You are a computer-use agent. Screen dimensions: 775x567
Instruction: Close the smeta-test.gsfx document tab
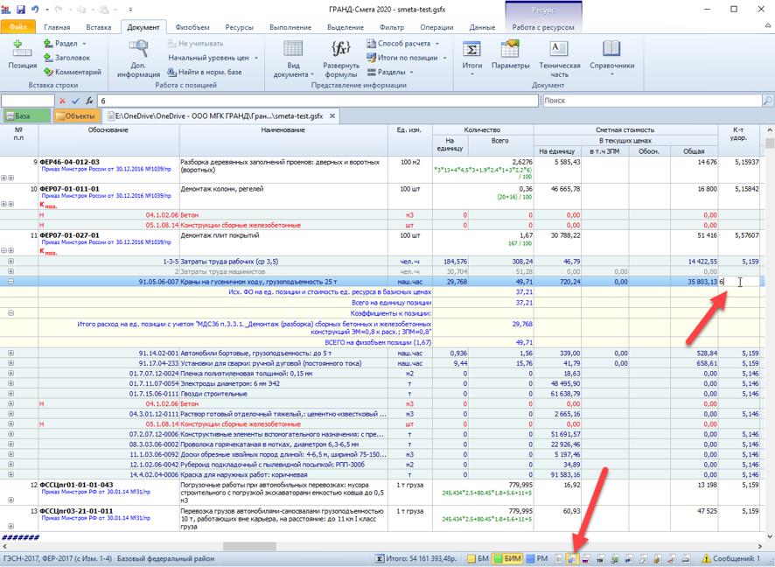coord(332,116)
